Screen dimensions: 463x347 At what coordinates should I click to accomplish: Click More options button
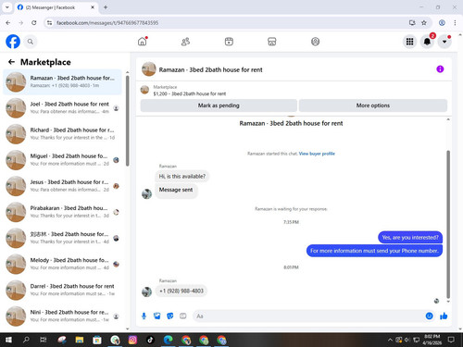point(373,105)
